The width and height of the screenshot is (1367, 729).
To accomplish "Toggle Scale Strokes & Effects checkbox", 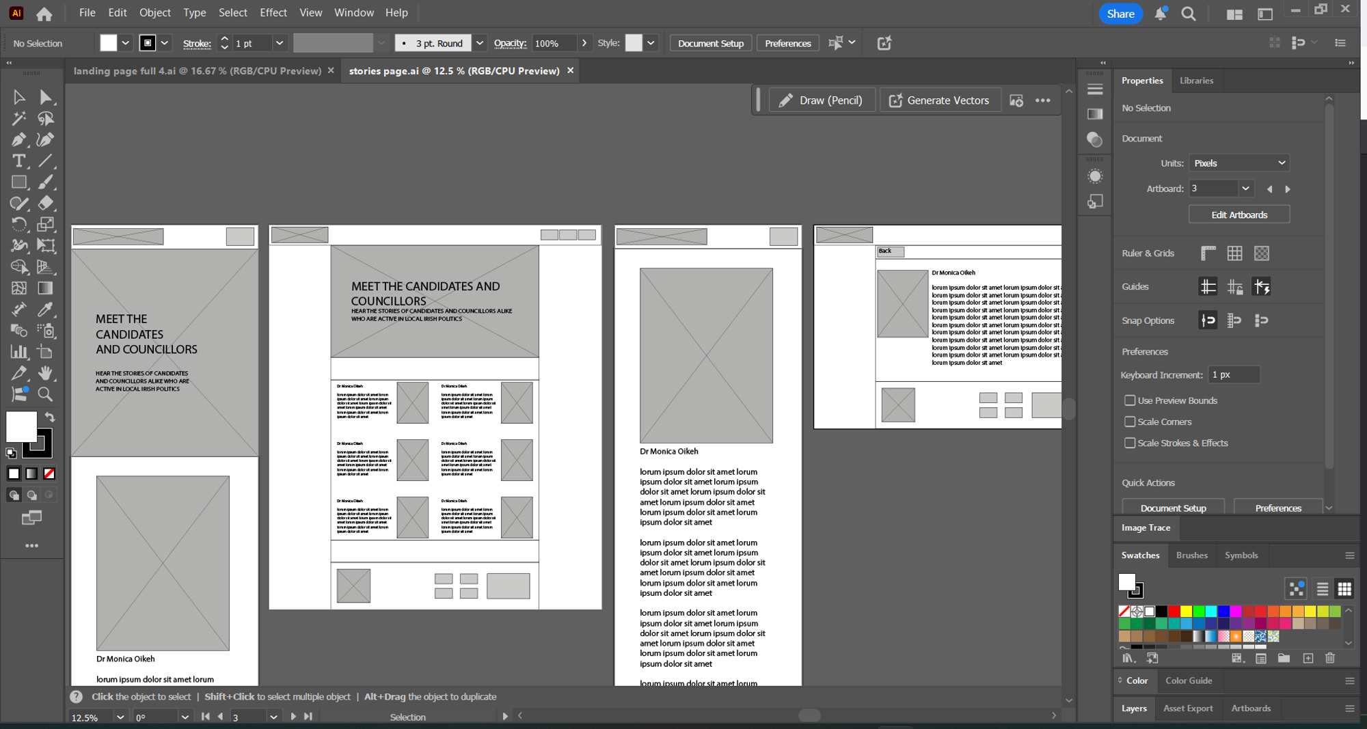I will tap(1130, 443).
